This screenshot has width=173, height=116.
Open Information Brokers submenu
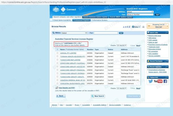[100, 20]
